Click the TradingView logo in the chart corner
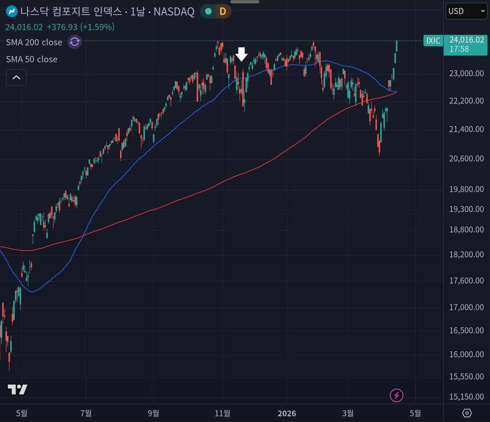490x422 pixels. [x=18, y=389]
